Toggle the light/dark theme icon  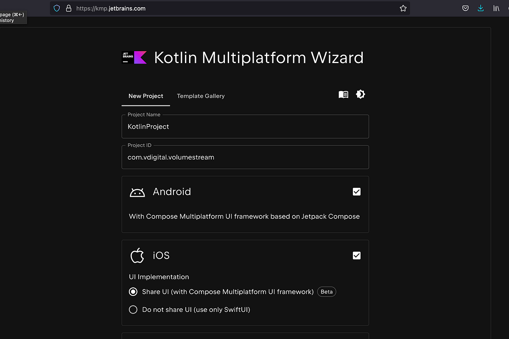(x=361, y=94)
